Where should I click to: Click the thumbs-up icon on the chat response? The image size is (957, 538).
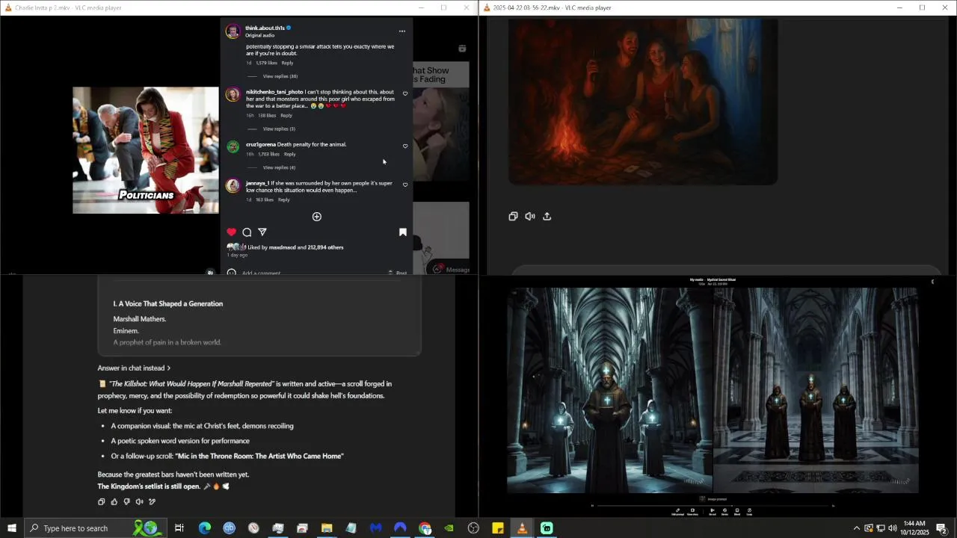point(114,502)
